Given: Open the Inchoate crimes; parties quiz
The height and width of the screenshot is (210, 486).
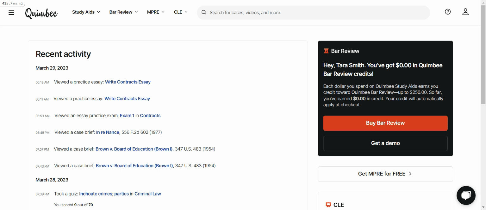Looking at the screenshot, I should pos(104,194).
